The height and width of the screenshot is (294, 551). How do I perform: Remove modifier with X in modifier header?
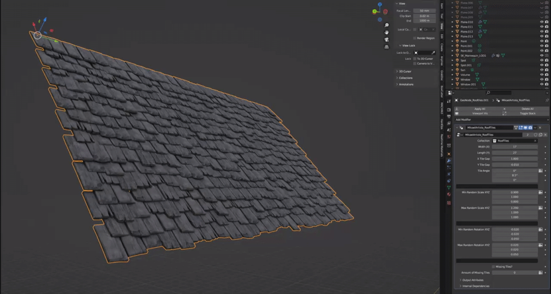(540, 128)
